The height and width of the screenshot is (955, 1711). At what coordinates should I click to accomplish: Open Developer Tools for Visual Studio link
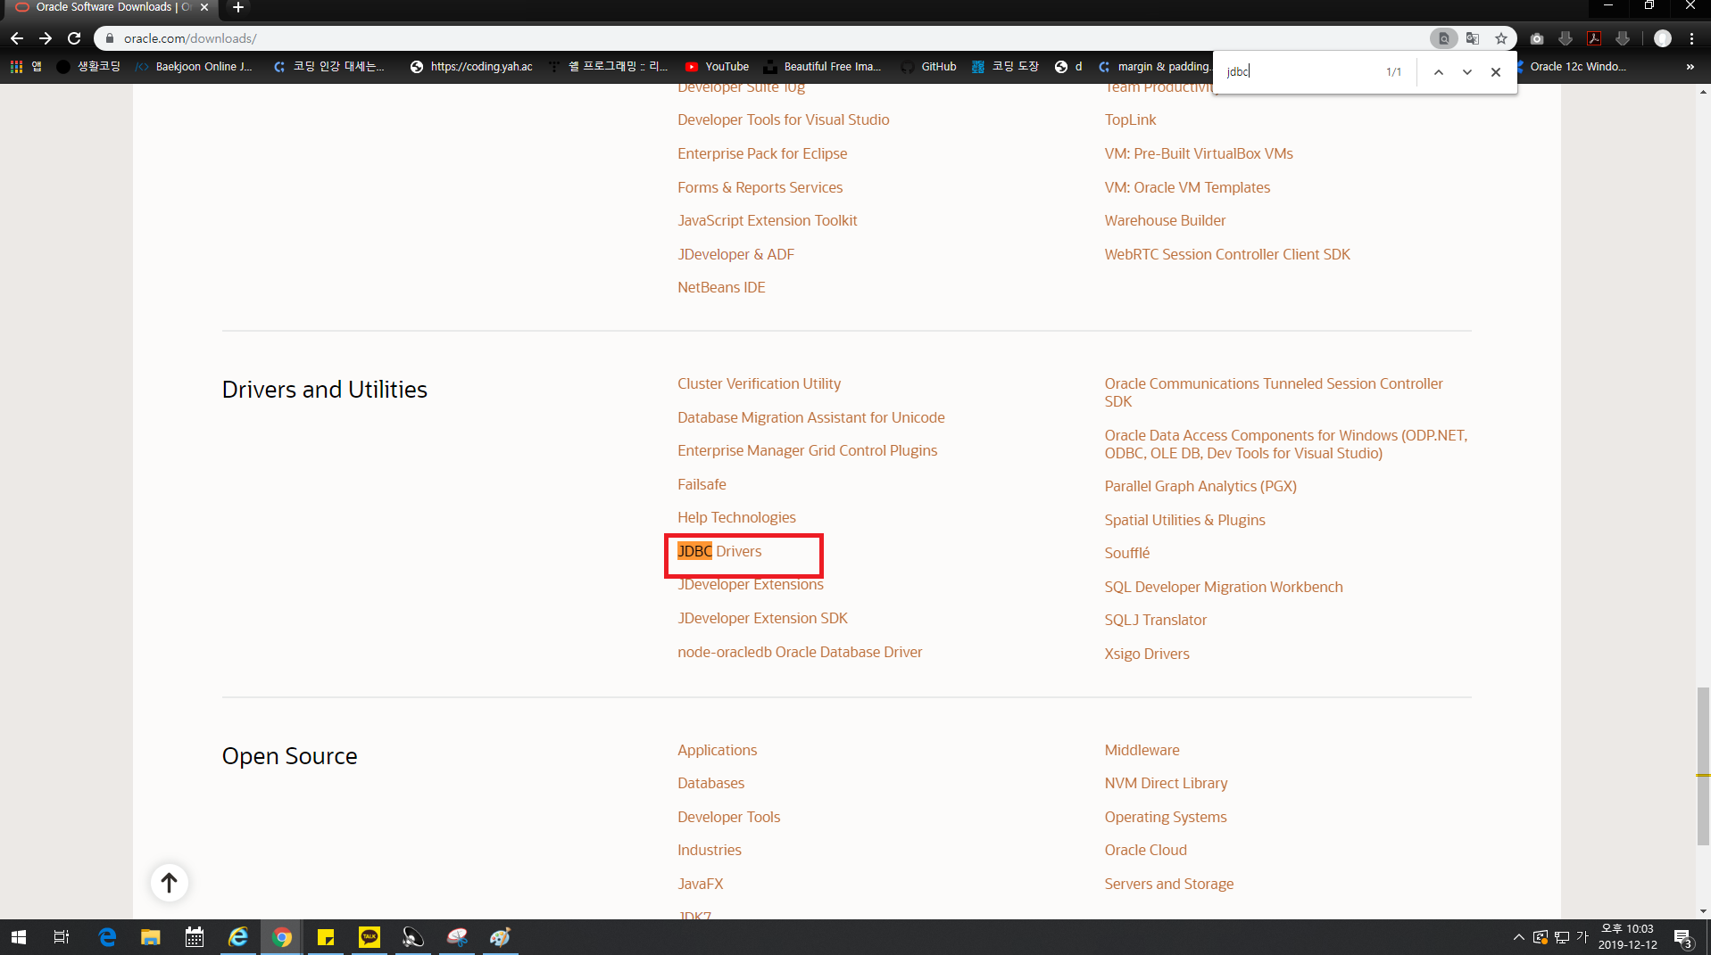click(783, 119)
